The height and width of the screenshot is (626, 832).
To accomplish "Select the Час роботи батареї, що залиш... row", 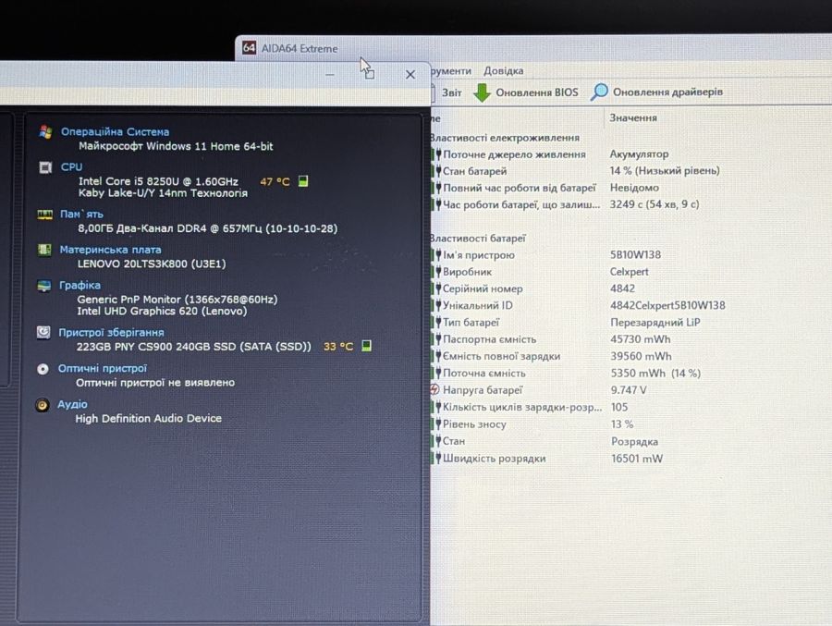I will (566, 204).
